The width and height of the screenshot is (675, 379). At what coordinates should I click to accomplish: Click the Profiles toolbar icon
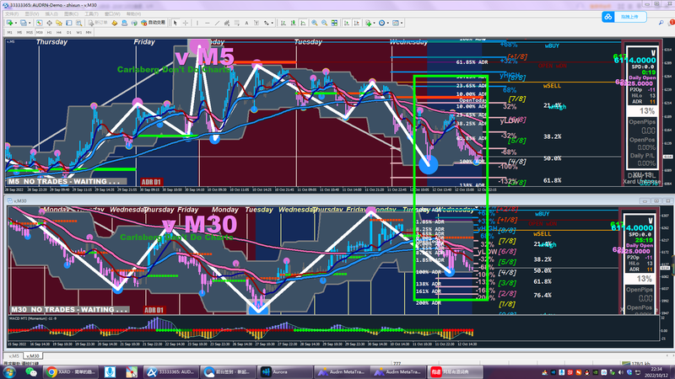coord(24,23)
